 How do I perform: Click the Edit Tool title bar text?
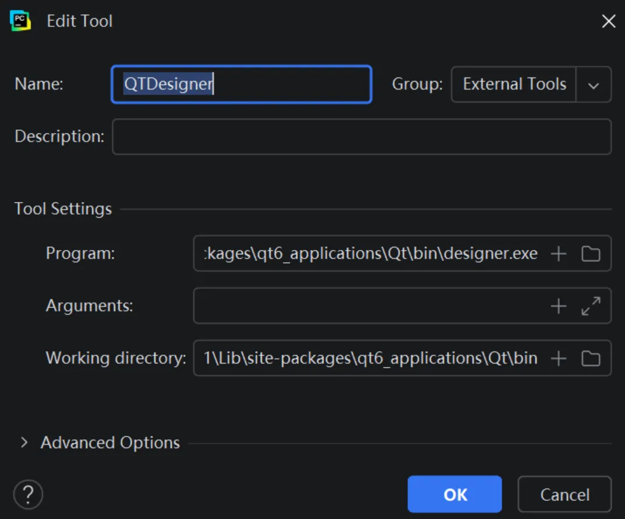(80, 22)
